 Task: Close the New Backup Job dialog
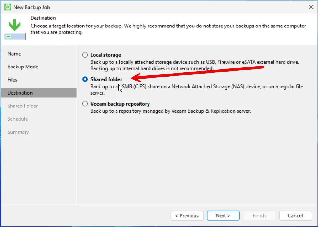(x=311, y=7)
